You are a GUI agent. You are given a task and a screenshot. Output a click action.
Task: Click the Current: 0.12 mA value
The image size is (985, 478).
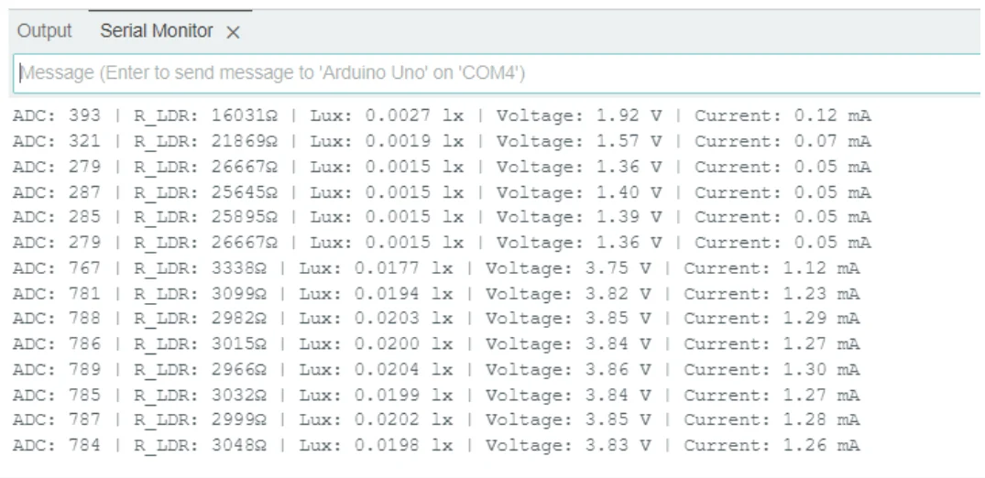click(783, 116)
